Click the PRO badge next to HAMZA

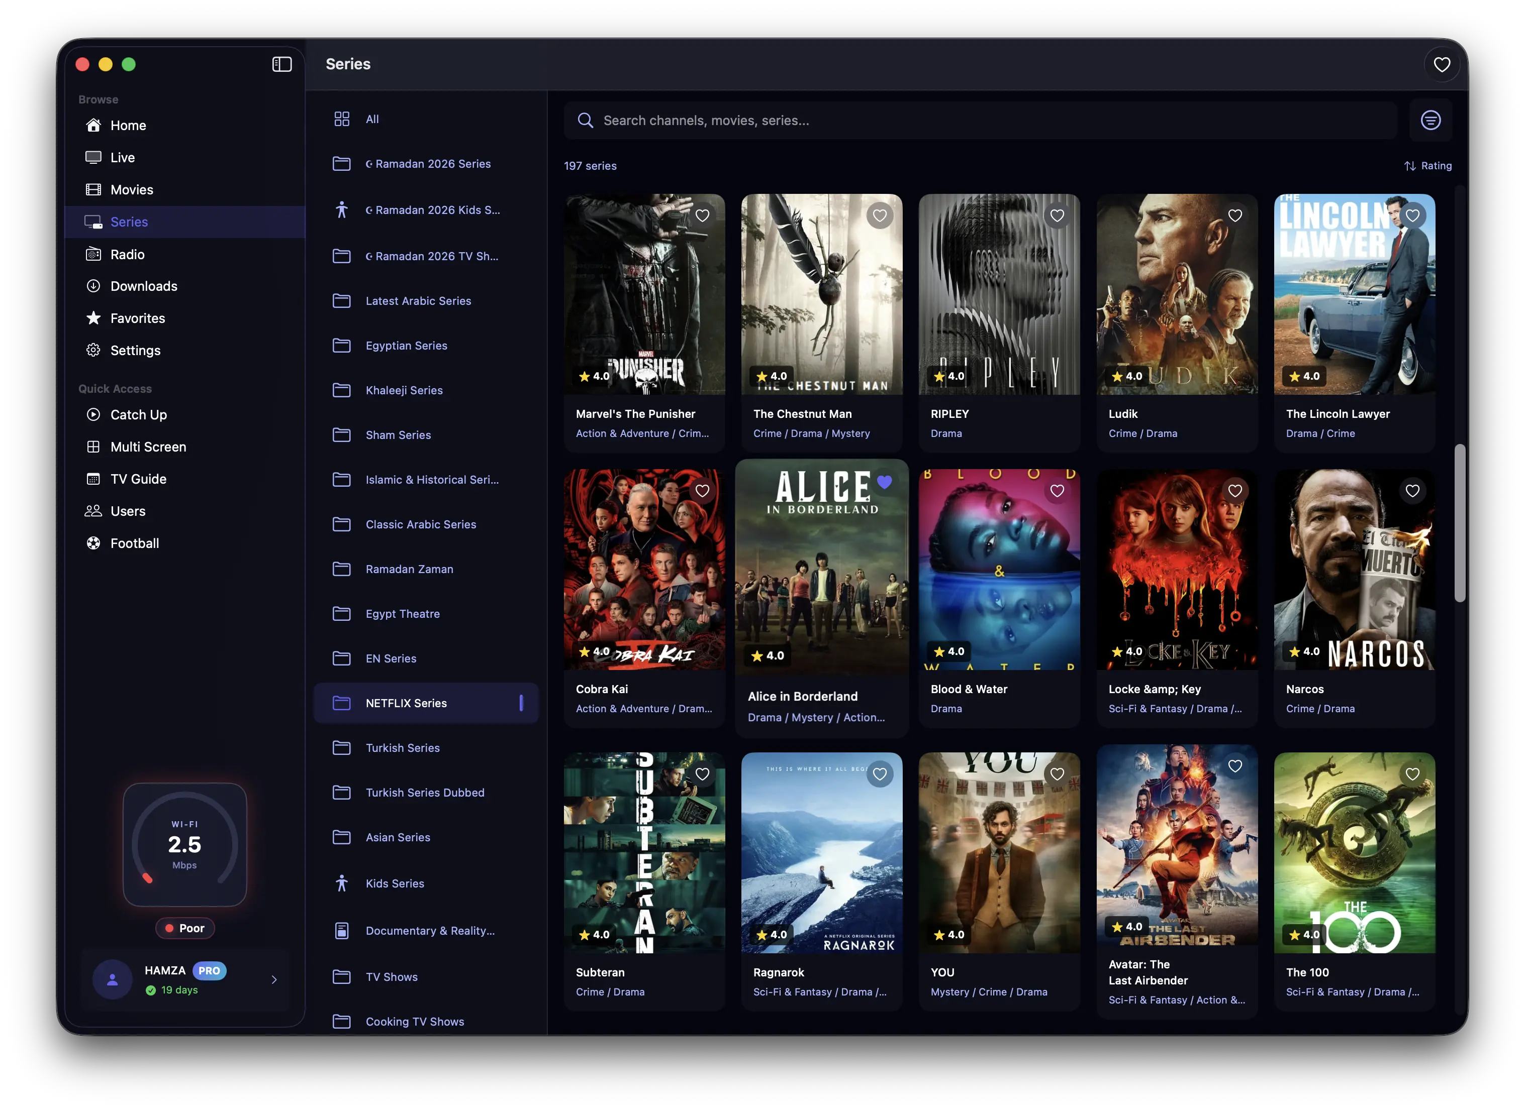(x=209, y=971)
